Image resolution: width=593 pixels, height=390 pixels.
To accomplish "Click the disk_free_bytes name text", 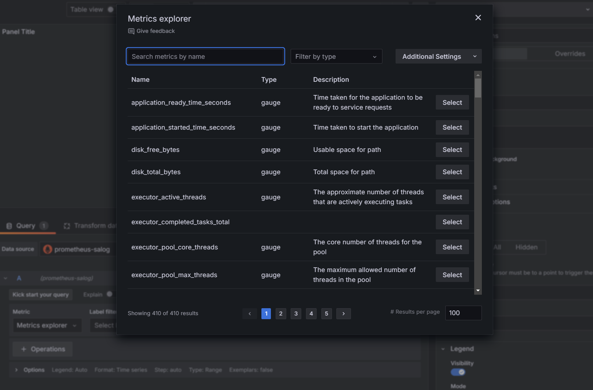I will coord(155,150).
